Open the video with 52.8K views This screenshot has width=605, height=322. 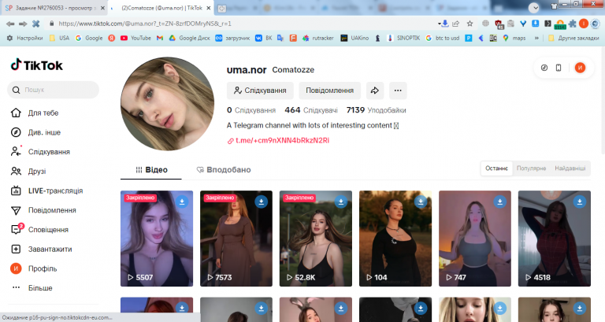tap(316, 239)
